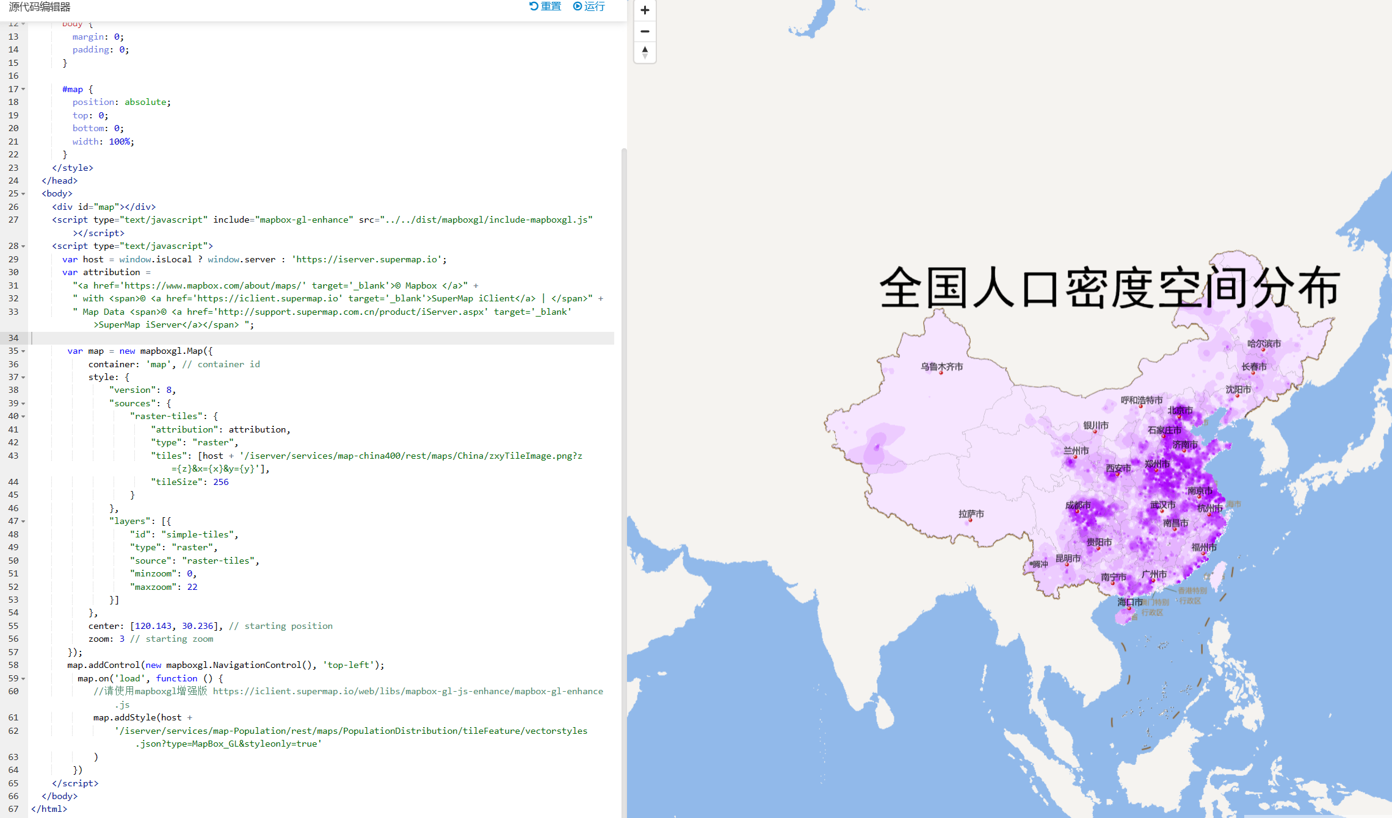Collapse the load function block at line 59
The image size is (1392, 818).
(23, 678)
